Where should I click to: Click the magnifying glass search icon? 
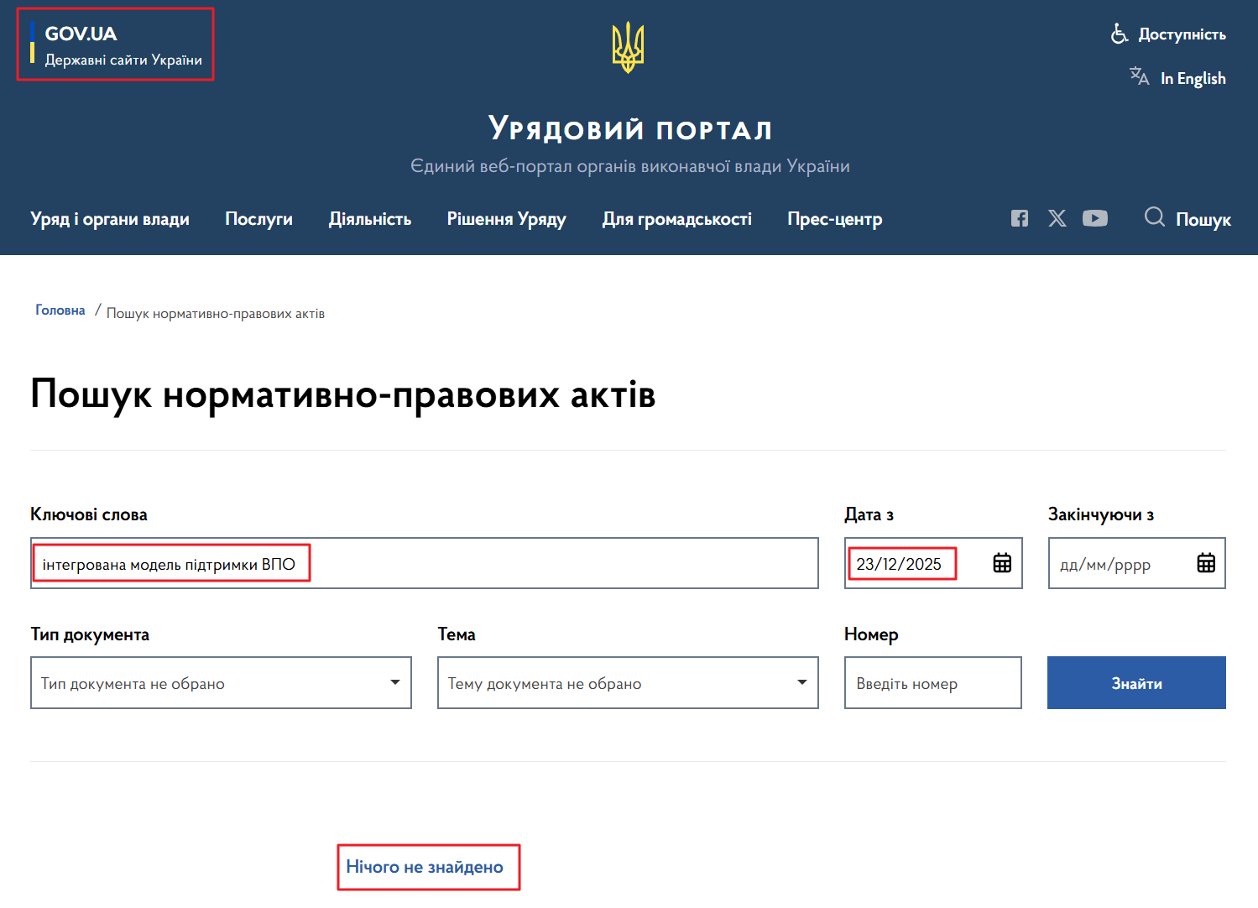pos(1155,217)
